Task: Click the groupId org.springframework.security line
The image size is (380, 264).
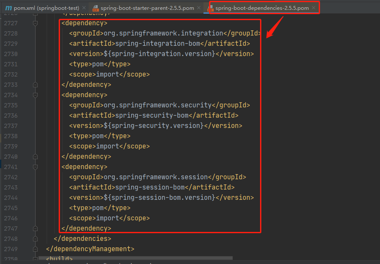Action: click(159, 105)
